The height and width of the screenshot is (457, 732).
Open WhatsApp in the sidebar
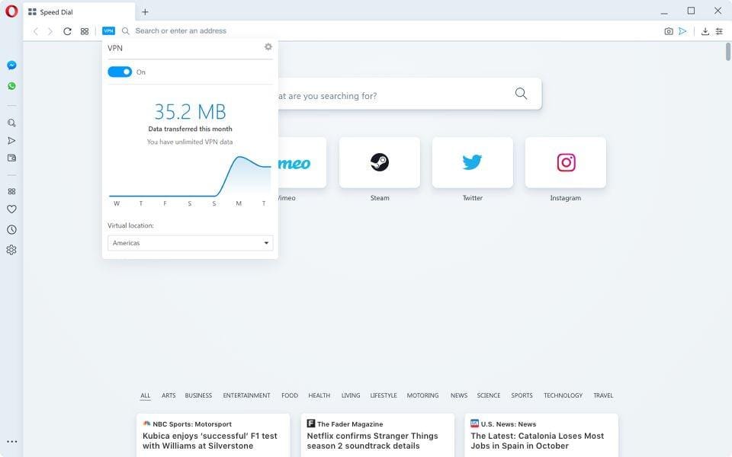11,85
